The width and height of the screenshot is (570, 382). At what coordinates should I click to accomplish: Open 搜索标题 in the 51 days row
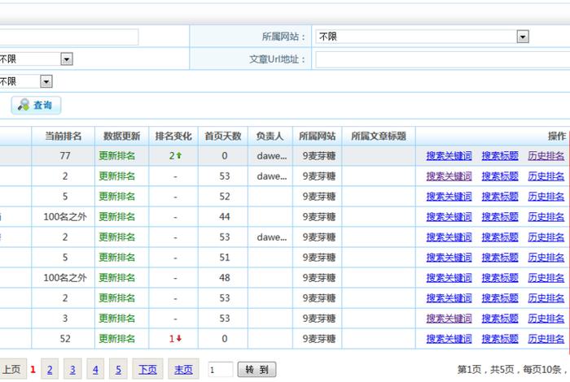coord(500,258)
